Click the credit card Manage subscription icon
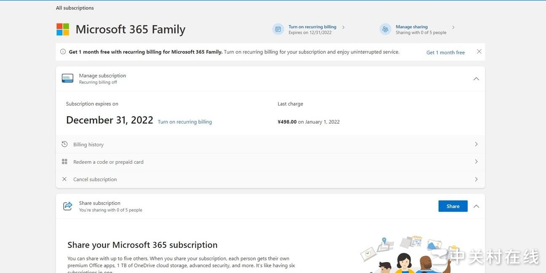 coord(67,78)
